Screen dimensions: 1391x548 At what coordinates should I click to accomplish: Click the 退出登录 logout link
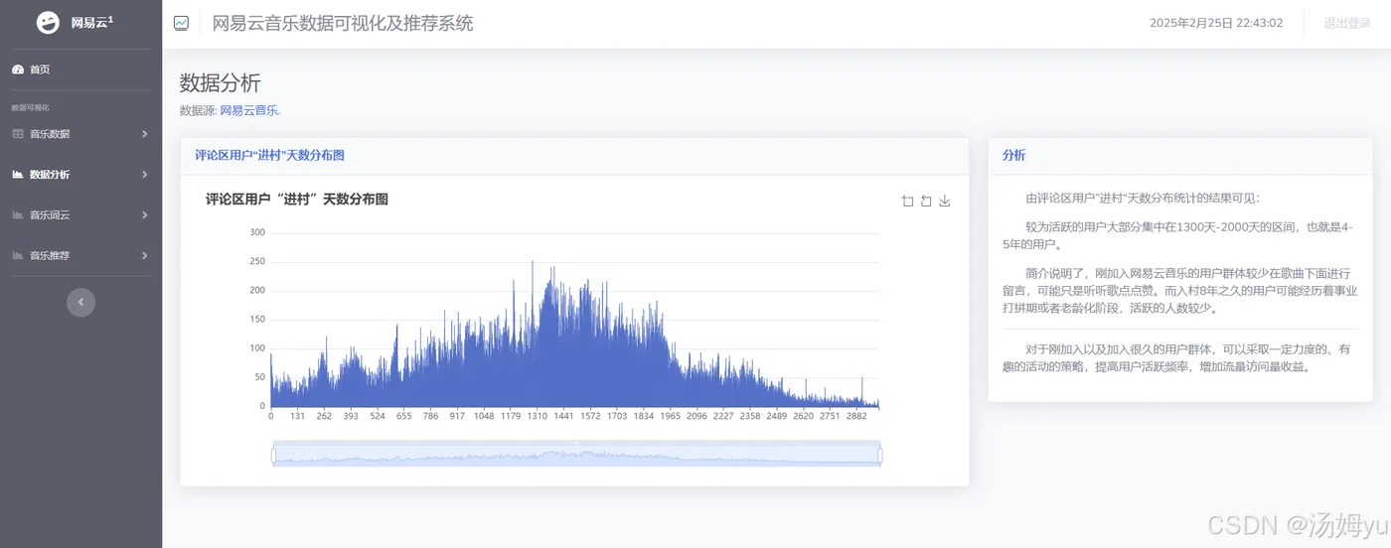point(1347,23)
